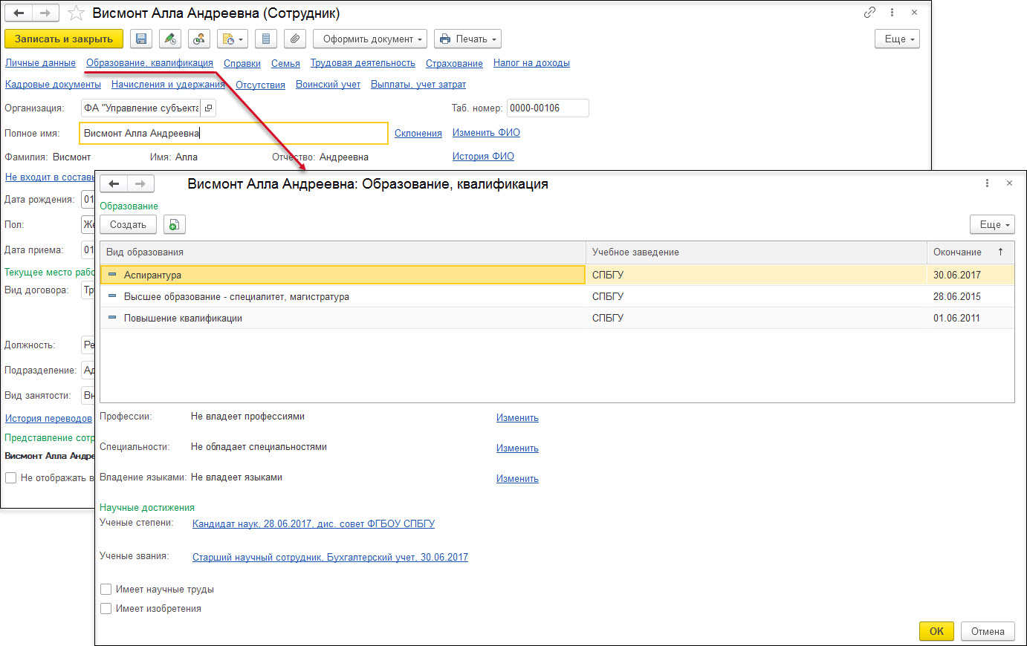The image size is (1027, 646).
Task: Select date cell '28.06.2015'
Action: point(971,296)
